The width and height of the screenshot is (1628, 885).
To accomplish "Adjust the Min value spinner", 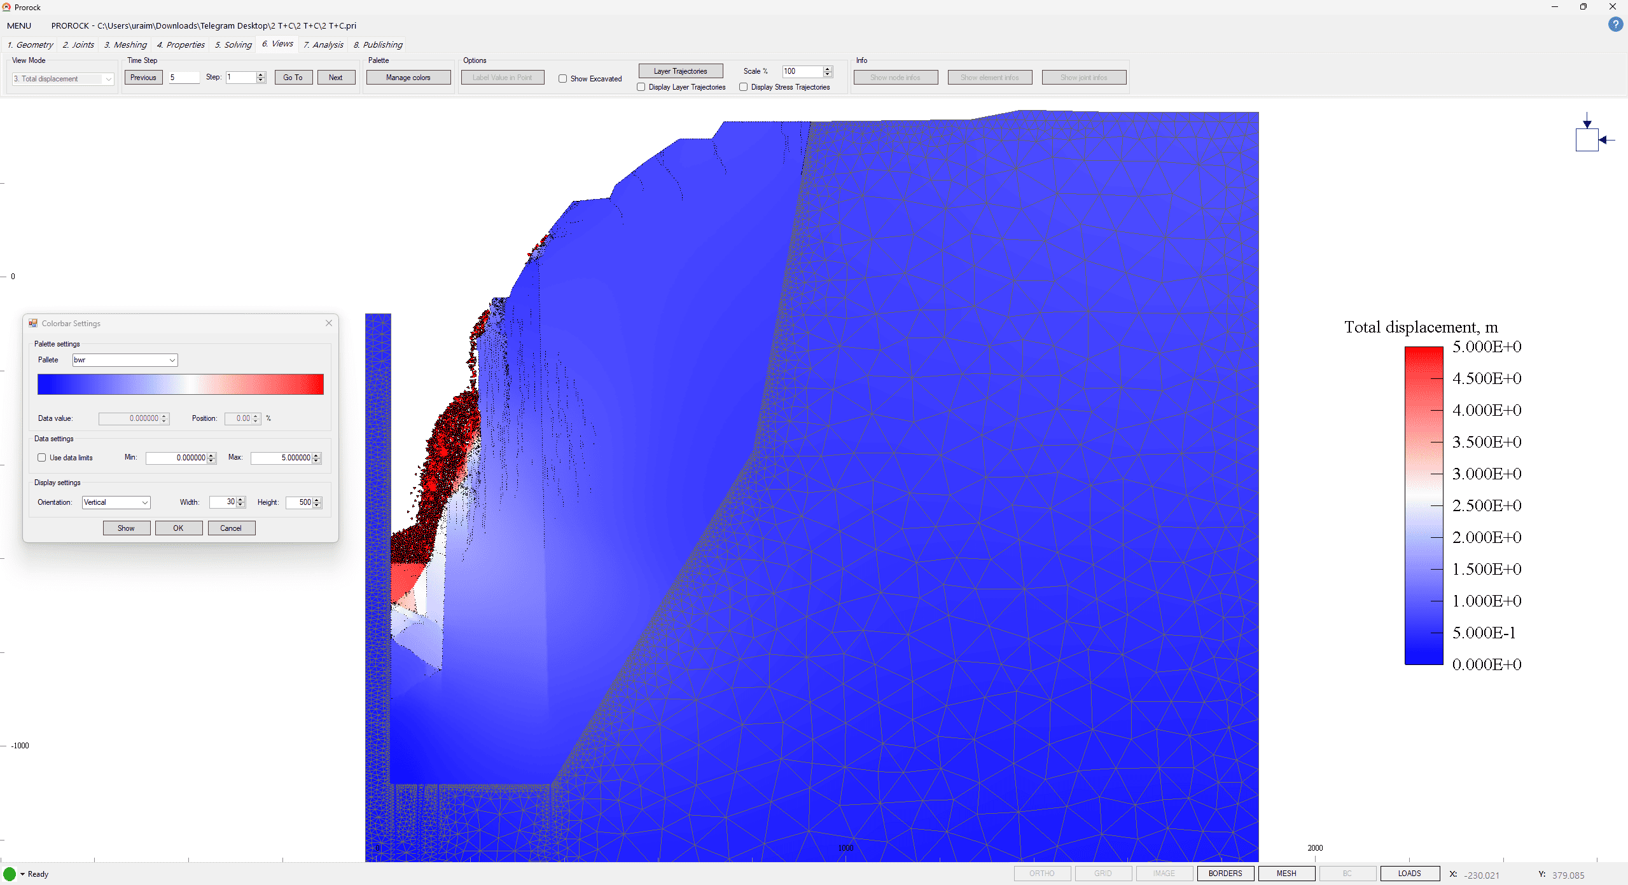I will [x=212, y=458].
